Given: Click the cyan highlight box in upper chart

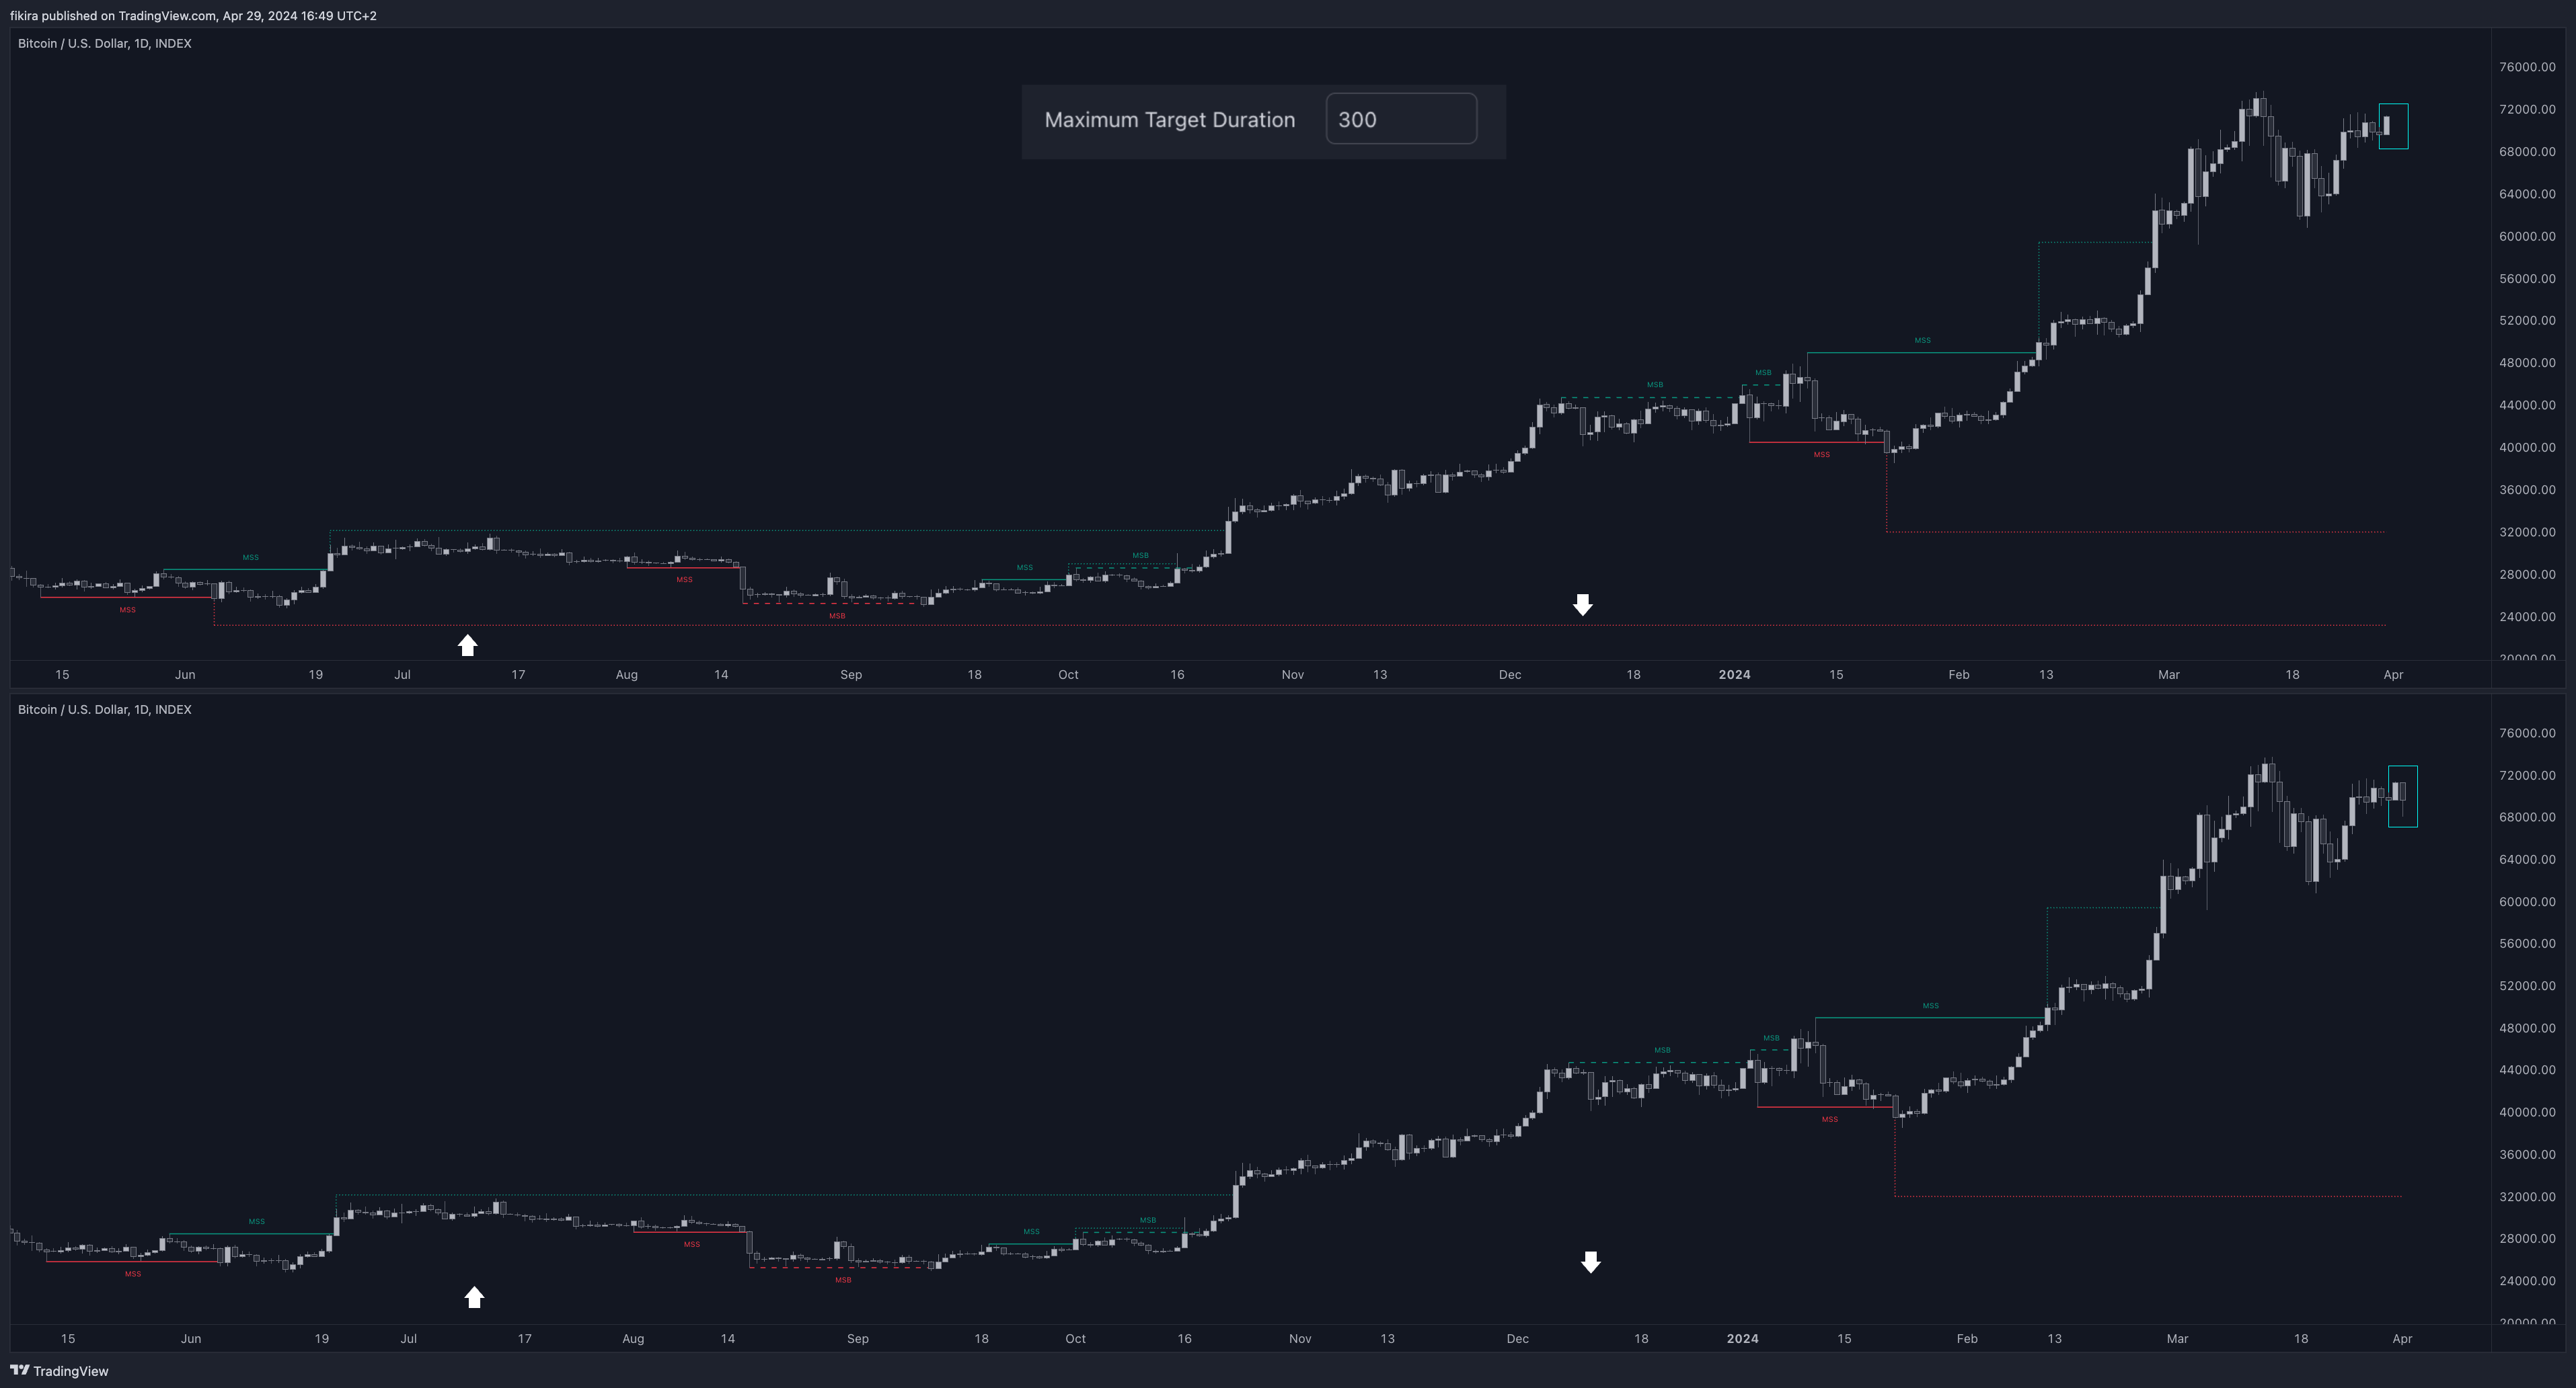Looking at the screenshot, I should point(2393,126).
